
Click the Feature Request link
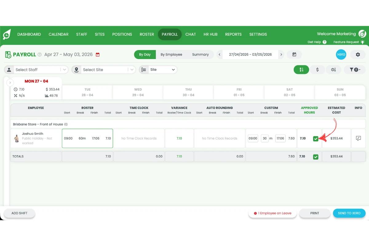point(346,42)
